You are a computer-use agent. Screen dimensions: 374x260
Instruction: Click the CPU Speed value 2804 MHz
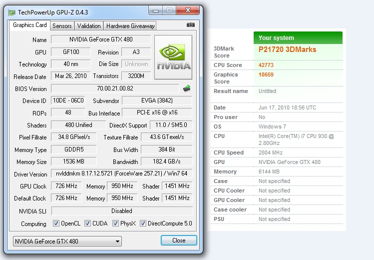click(271, 152)
